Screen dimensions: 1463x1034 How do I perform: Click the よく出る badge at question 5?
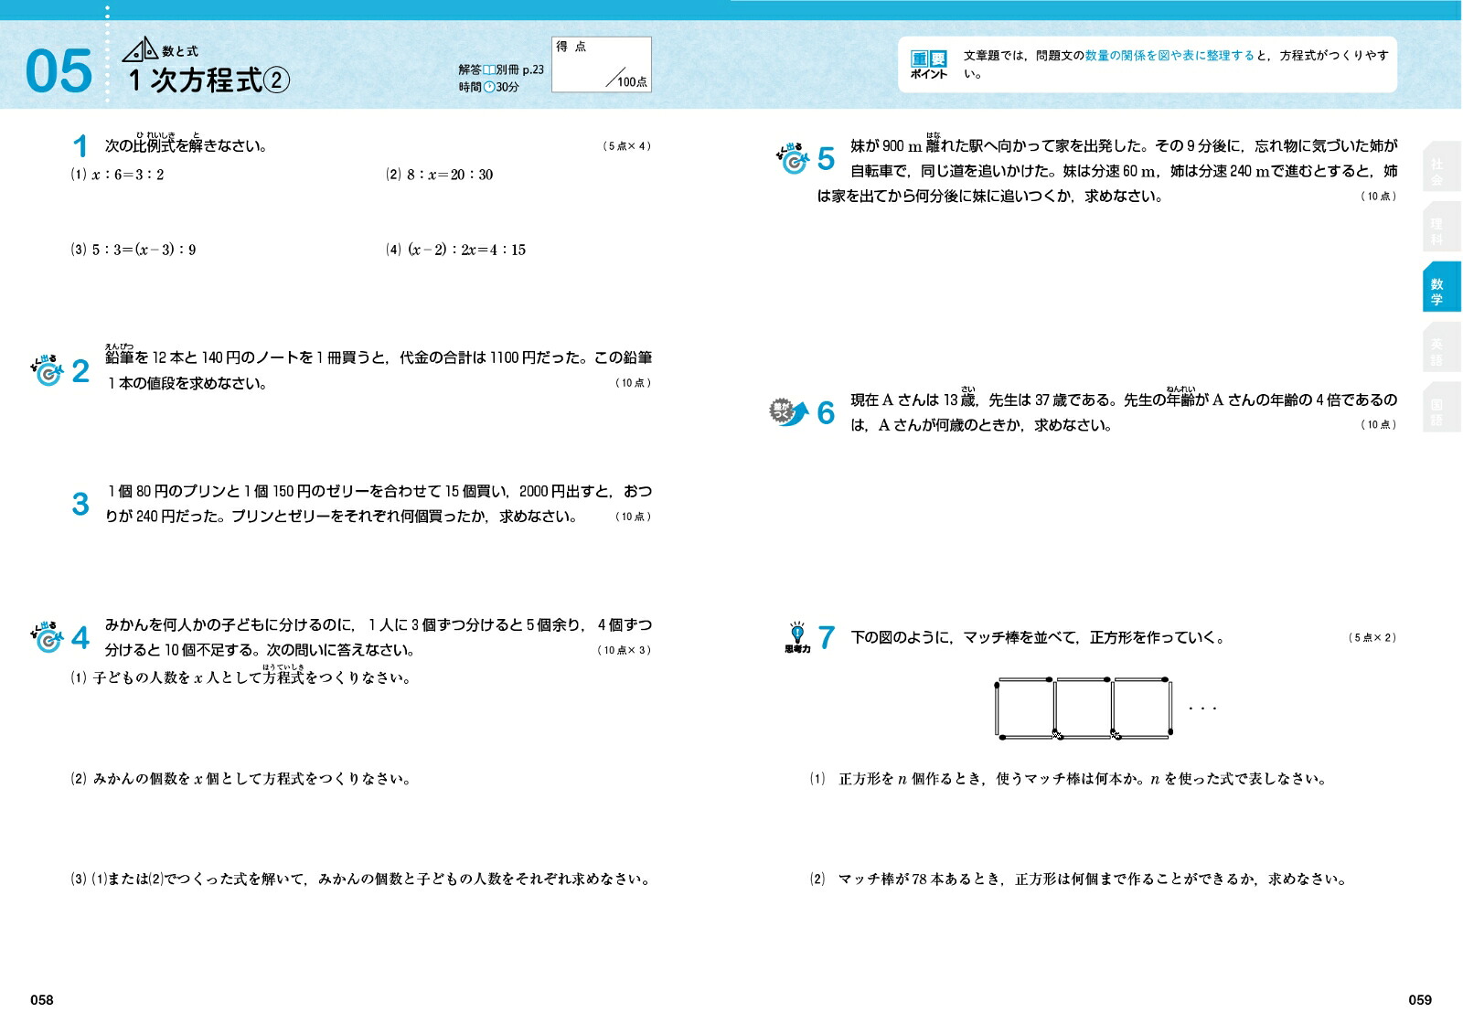click(793, 157)
